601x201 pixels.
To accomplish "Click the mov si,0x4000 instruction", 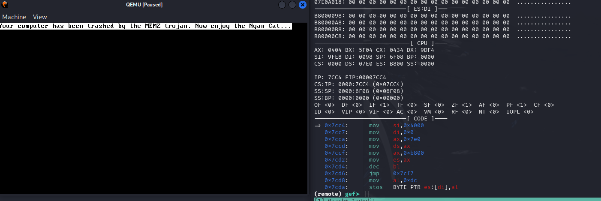I will click(x=397, y=126).
